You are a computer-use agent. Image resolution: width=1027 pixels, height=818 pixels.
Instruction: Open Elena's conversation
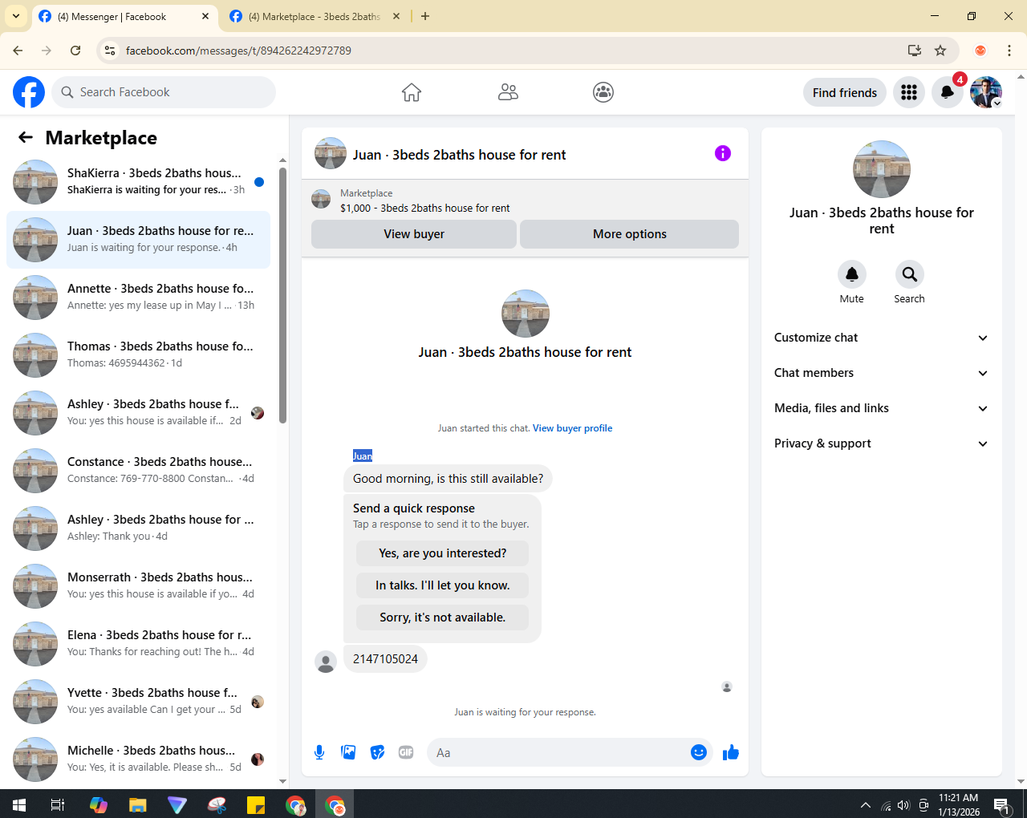(x=138, y=644)
